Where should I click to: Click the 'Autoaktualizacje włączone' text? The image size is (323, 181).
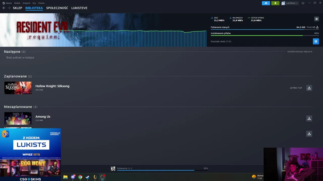click(300, 52)
